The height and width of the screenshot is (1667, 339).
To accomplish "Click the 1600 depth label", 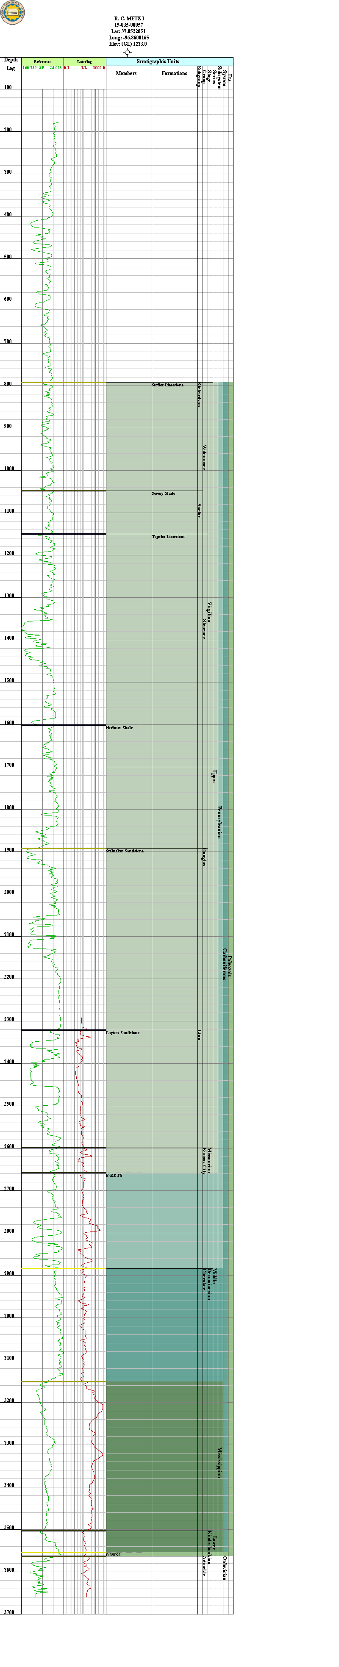I will pos(9,723).
